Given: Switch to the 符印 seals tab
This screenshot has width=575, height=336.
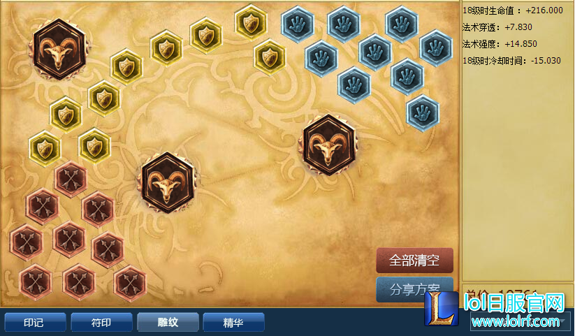Looking at the screenshot, I should pos(101,323).
